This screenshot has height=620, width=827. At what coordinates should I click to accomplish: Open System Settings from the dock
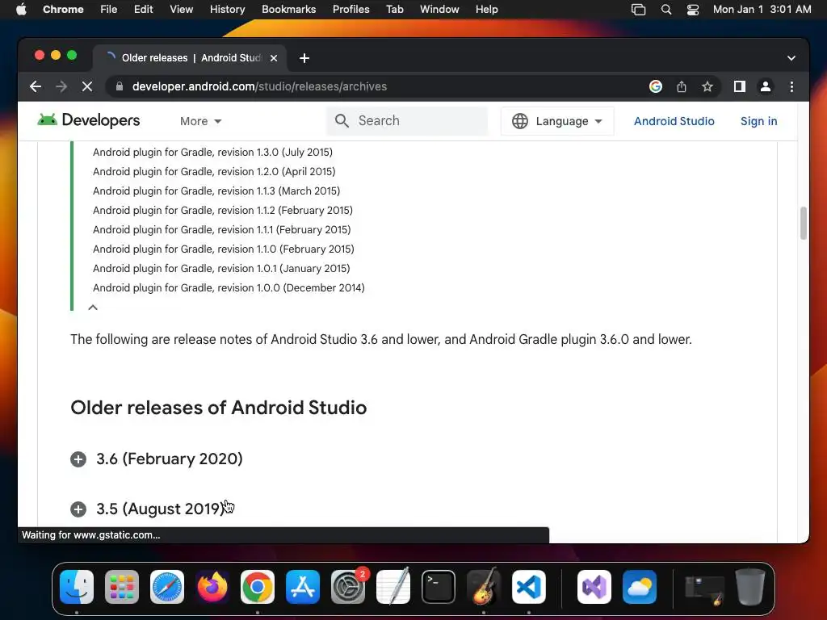click(348, 587)
